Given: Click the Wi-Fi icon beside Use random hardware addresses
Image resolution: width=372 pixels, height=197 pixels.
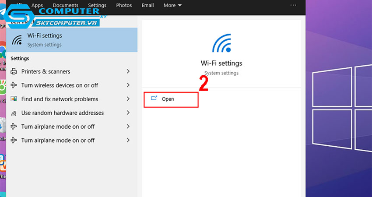Looking at the screenshot, I should click(x=14, y=113).
